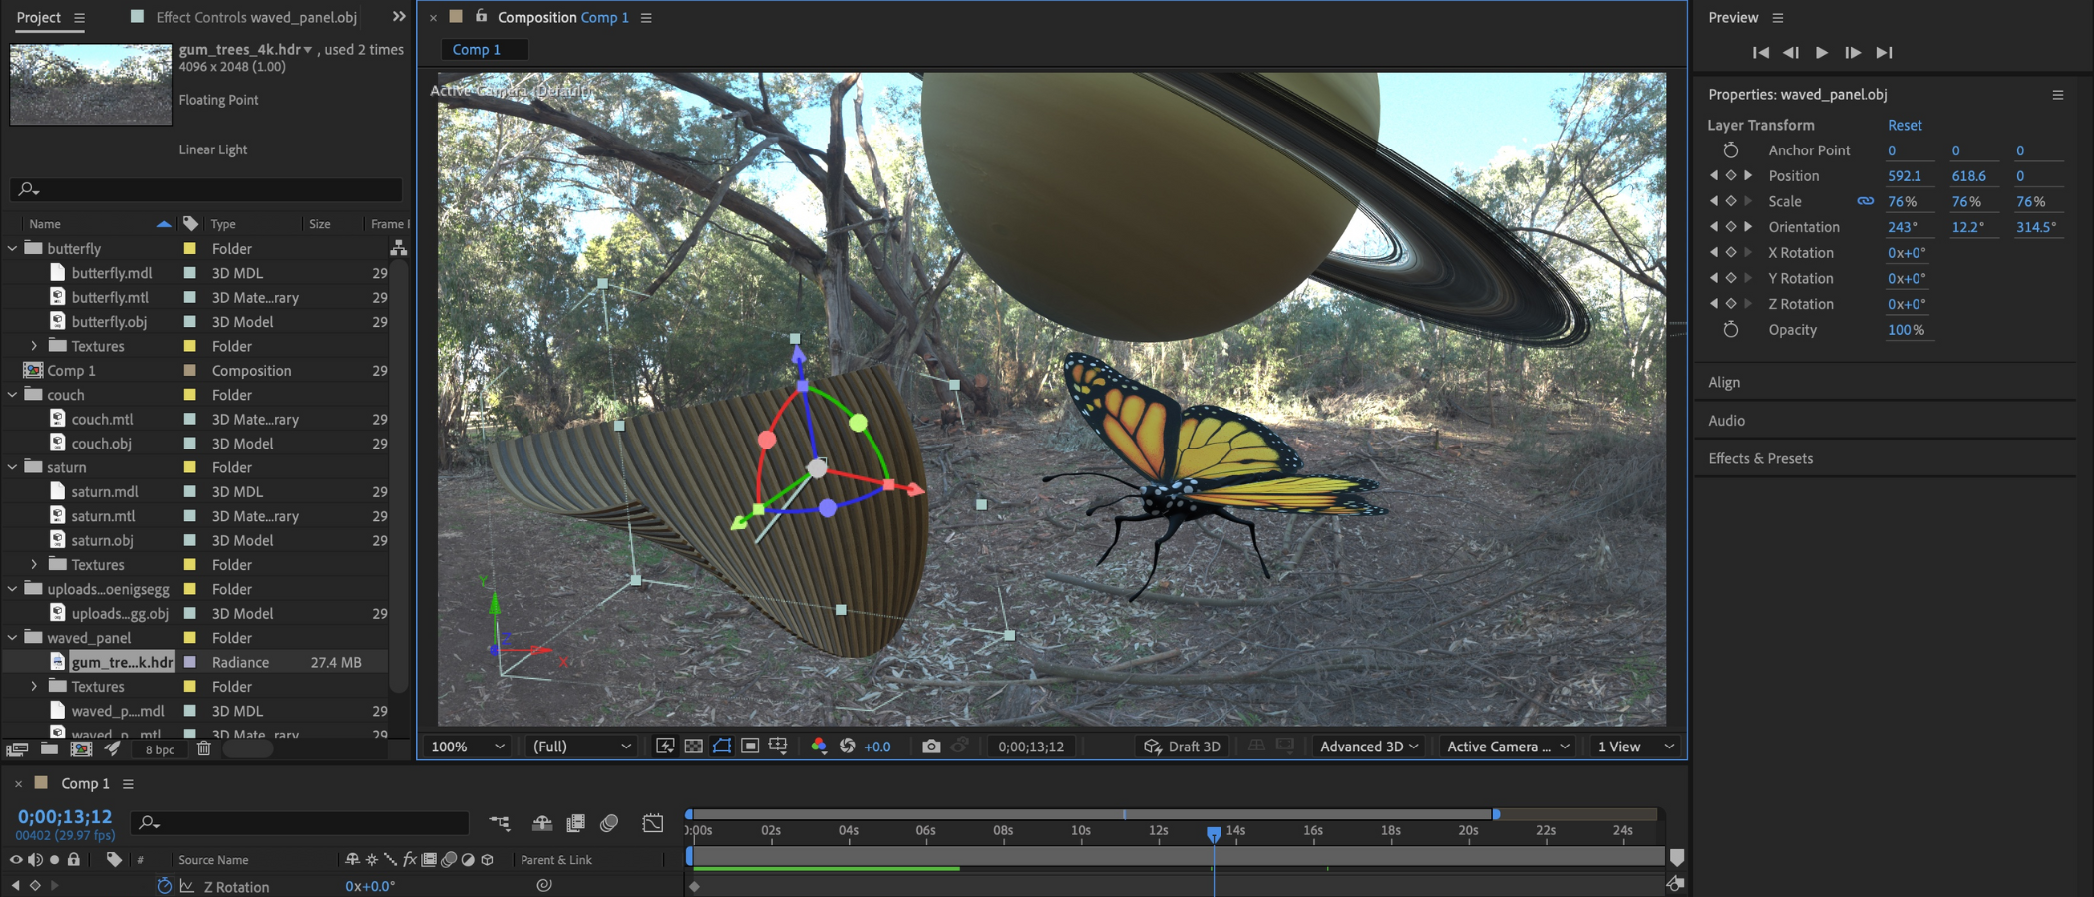2094x897 pixels.
Task: Collapse the butterfly folder in Project
Action: tap(13, 248)
